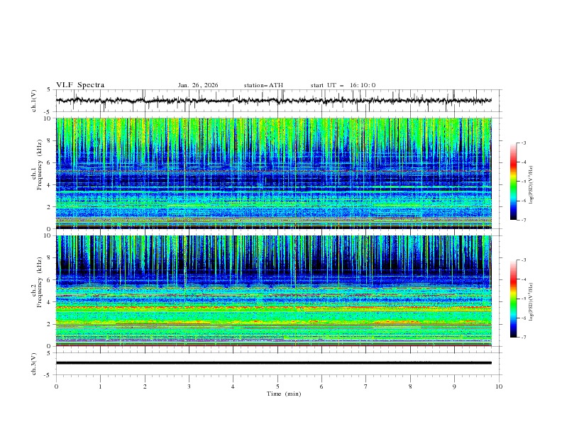
Task: Click time axis tick label "9"
Action: [x=454, y=386]
